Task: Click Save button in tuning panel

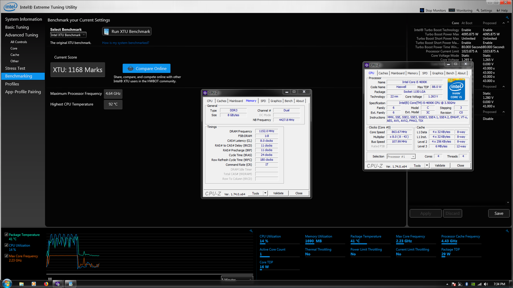Action: point(499,213)
